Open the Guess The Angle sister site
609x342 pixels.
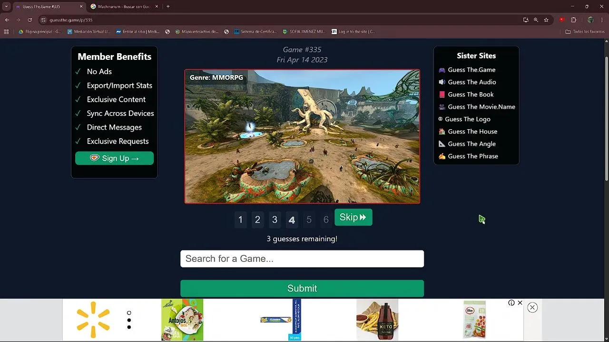click(x=471, y=144)
